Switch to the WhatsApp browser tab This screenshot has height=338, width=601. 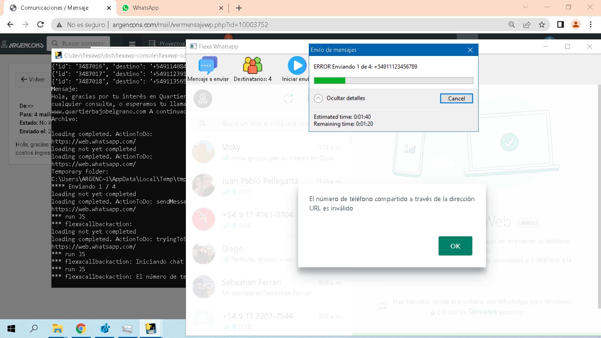tap(172, 8)
